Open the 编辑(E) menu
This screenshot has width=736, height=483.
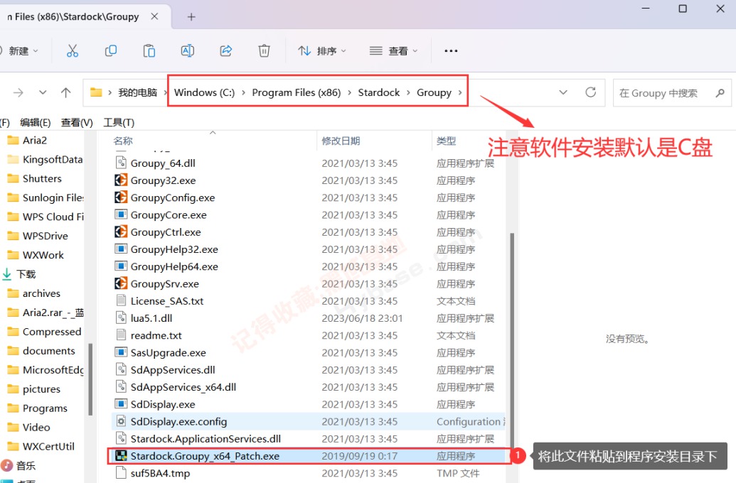click(36, 122)
